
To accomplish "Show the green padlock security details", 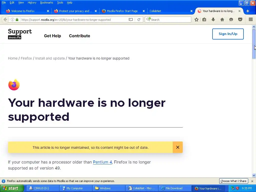I will click(x=17, y=19).
